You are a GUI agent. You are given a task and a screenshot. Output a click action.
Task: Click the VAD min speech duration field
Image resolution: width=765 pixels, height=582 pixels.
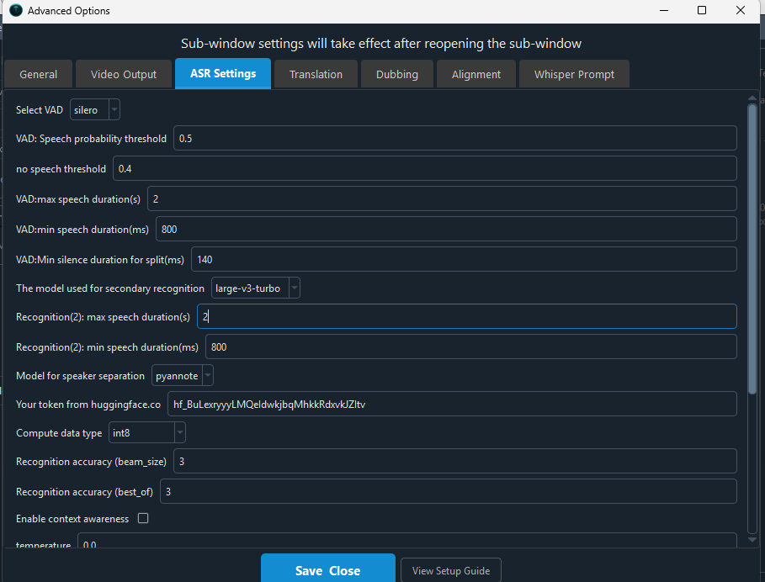click(x=446, y=229)
